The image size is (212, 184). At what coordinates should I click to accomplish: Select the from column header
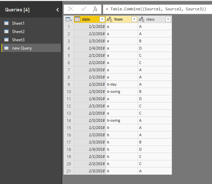coord(122,19)
